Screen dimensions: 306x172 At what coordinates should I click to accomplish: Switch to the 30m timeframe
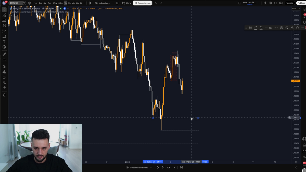60,3
